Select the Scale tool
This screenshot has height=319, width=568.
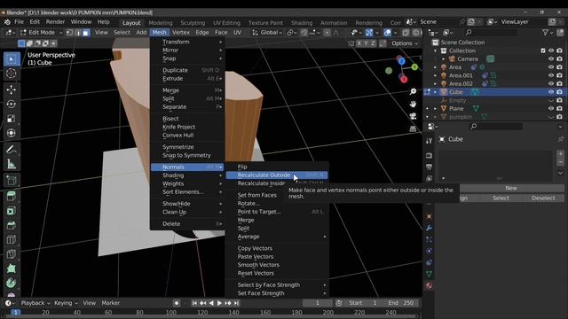12,119
